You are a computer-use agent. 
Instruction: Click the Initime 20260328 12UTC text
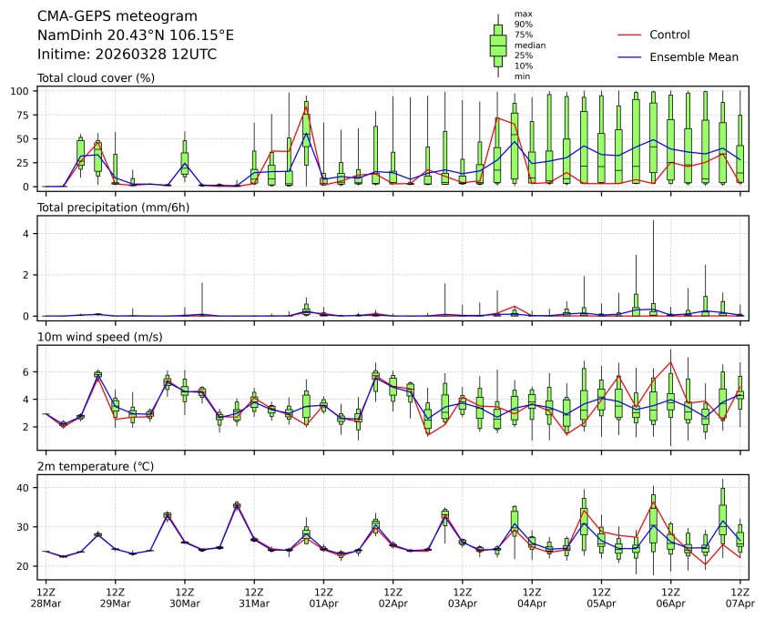point(127,54)
